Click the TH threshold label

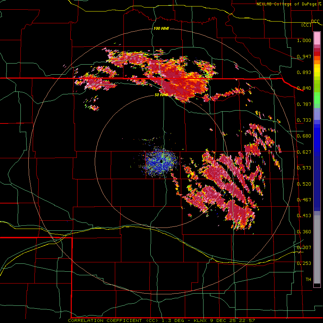tap(308, 279)
